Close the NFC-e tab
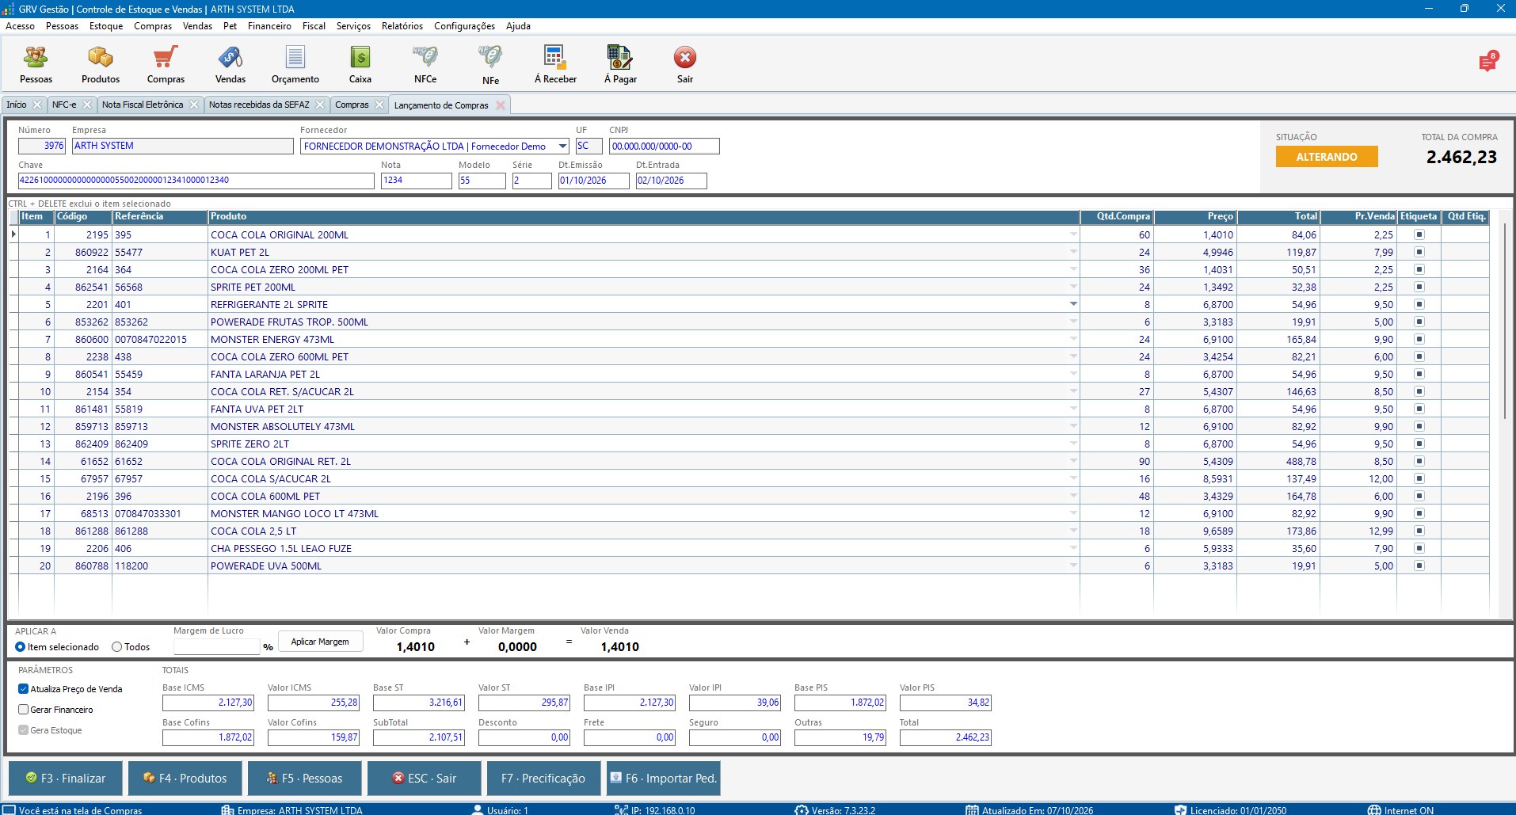This screenshot has height=815, width=1516. coord(87,105)
